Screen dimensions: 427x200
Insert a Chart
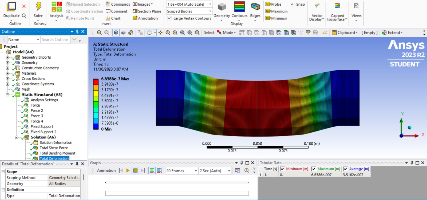pos(113,18)
